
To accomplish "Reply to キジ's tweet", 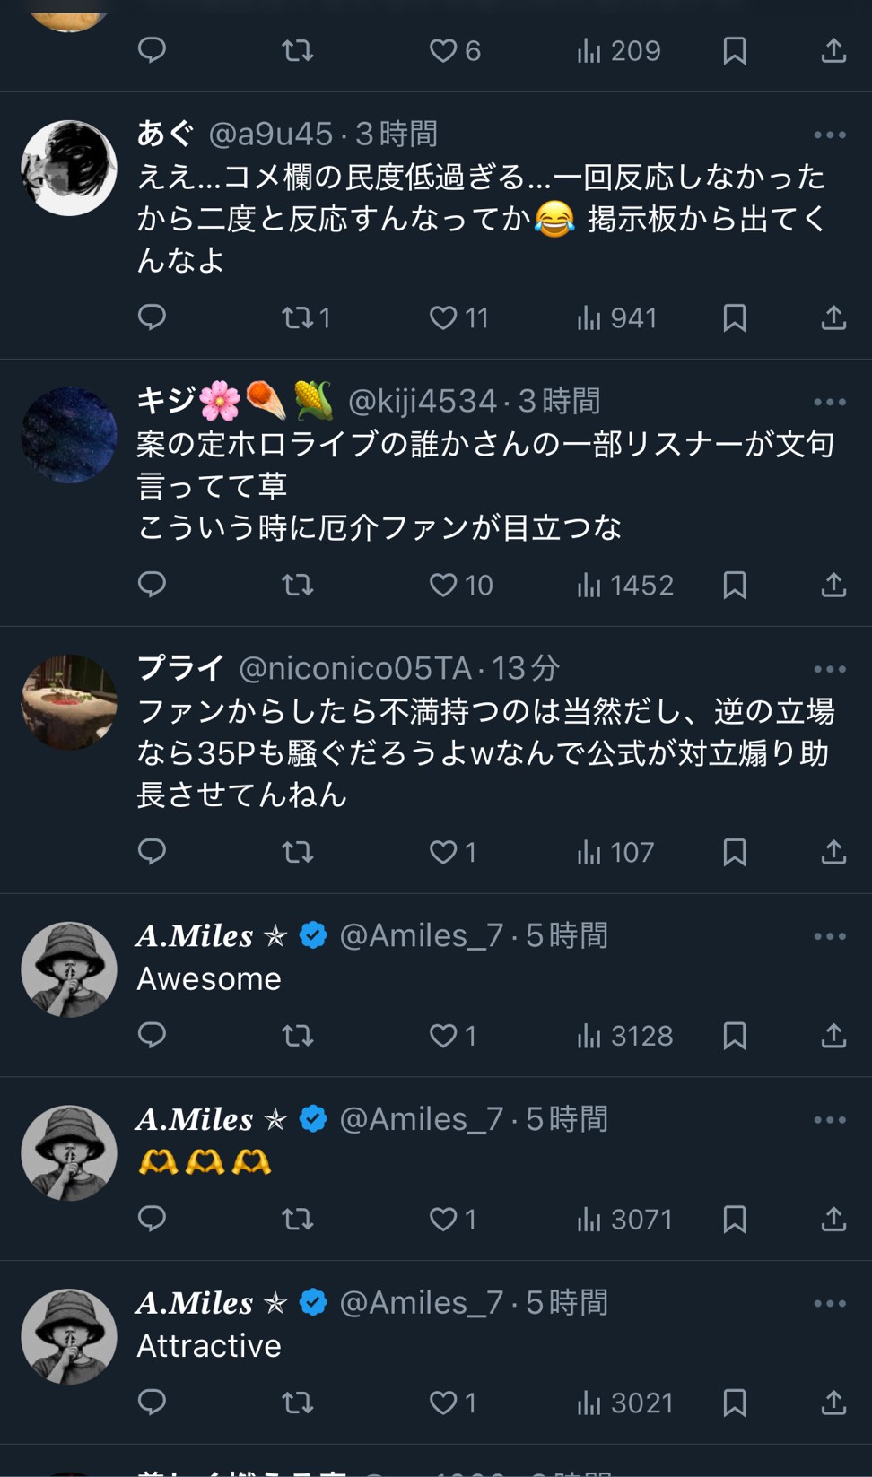I will coord(152,584).
